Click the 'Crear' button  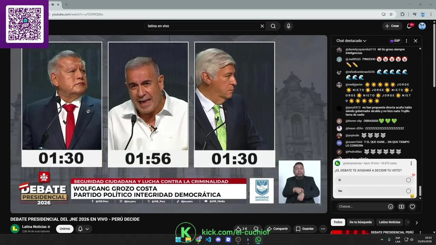[x=392, y=26]
